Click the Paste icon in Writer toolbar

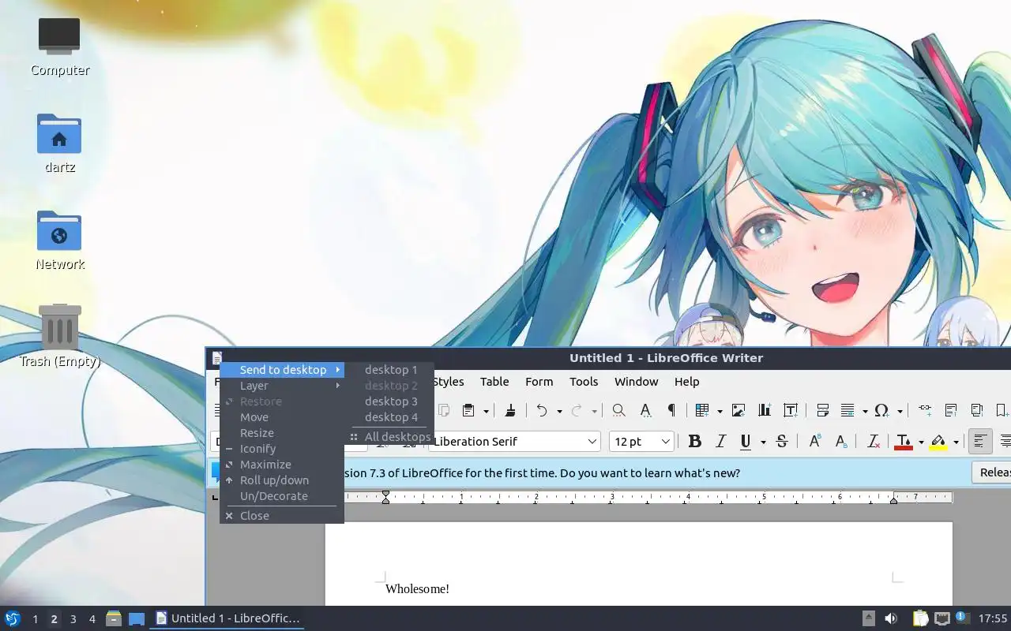click(x=468, y=410)
